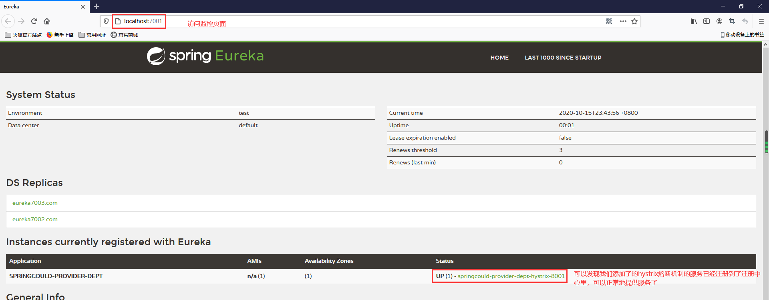Go back using the browser back arrow
769x300 pixels.
tap(8, 21)
